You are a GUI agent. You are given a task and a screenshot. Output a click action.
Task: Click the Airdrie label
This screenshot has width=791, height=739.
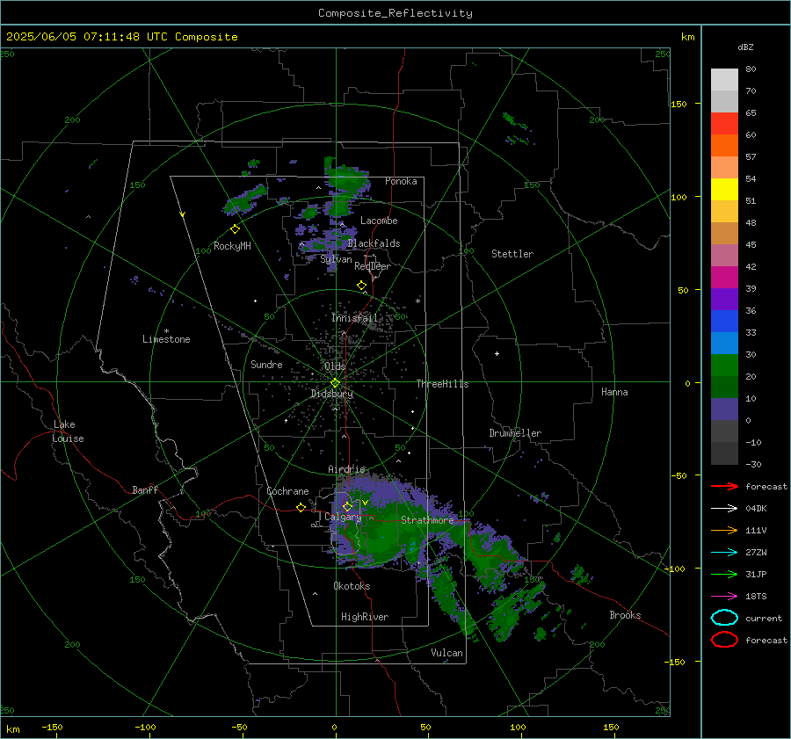(x=346, y=469)
